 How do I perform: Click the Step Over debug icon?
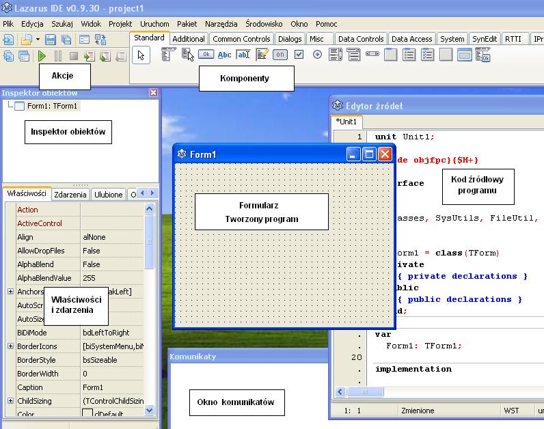click(105, 56)
